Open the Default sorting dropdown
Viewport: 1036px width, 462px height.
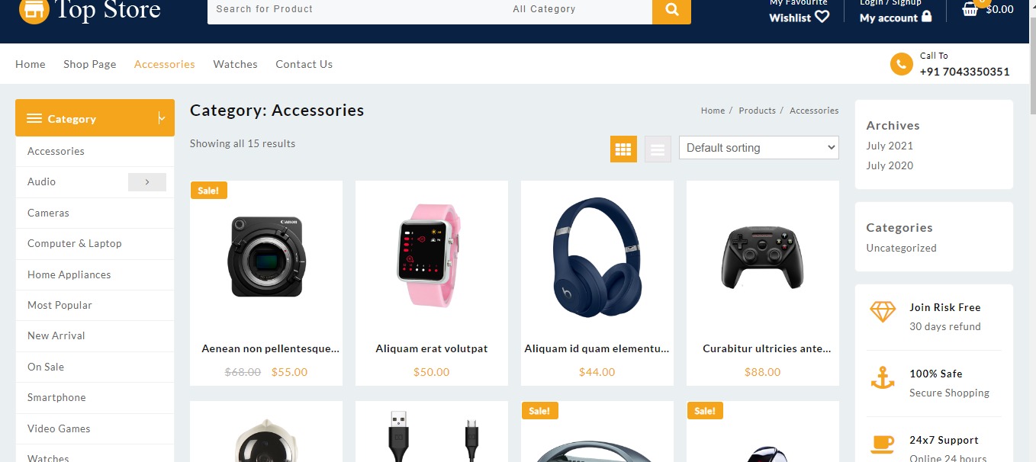tap(759, 148)
